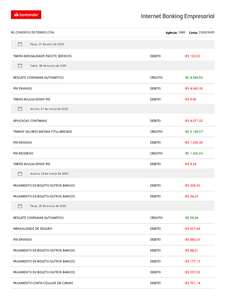The height and width of the screenshot is (300, 225).
Task: Open the MENSALIDADE DE SEGURO entry
Action: coord(113,229)
